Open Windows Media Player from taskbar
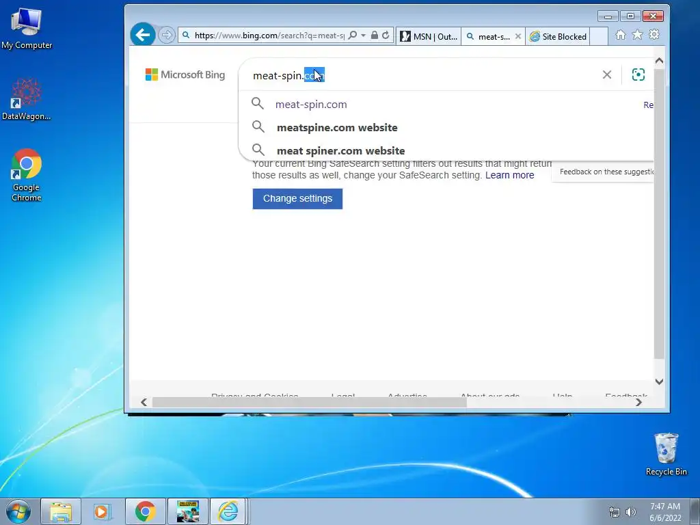 [103, 511]
